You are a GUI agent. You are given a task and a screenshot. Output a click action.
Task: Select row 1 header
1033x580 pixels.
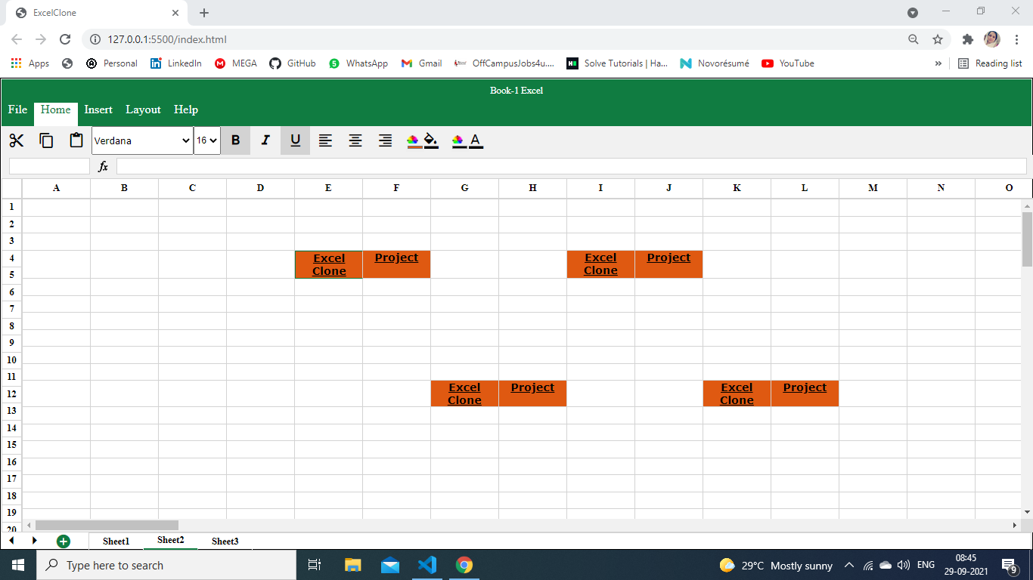pyautogui.click(x=11, y=207)
